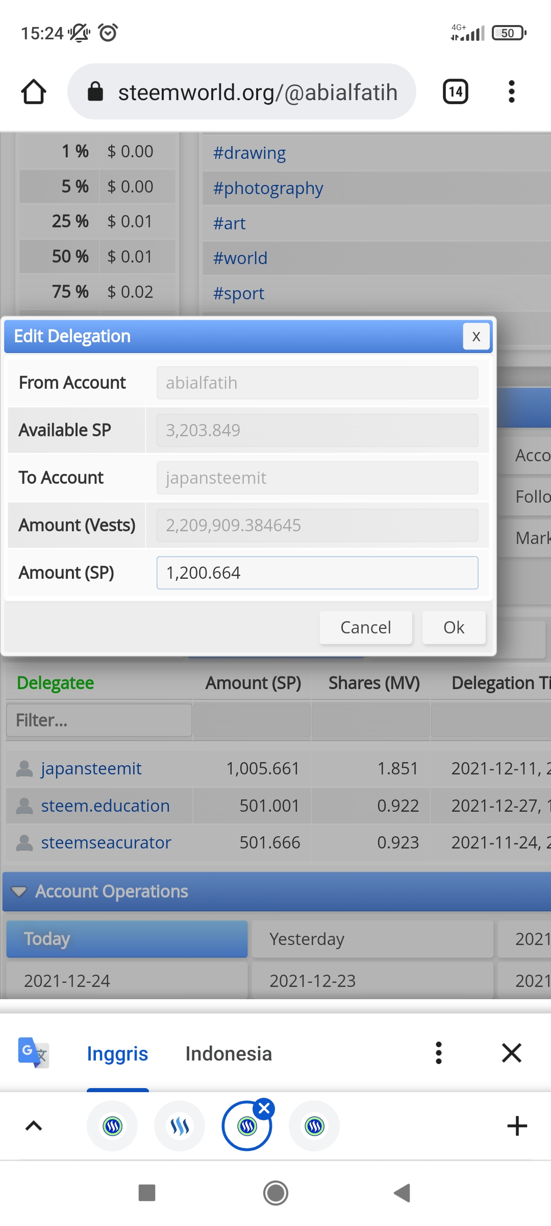
Task: Open the tab switcher showing 14 tabs
Action: [x=455, y=92]
